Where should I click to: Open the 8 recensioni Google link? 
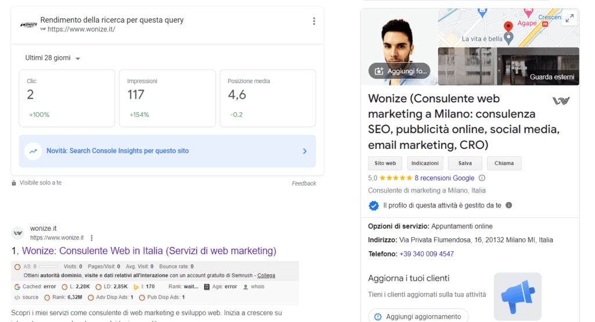445,178
